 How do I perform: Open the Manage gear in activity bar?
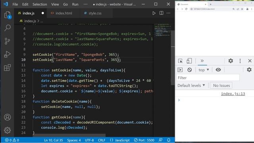[x=7, y=130]
